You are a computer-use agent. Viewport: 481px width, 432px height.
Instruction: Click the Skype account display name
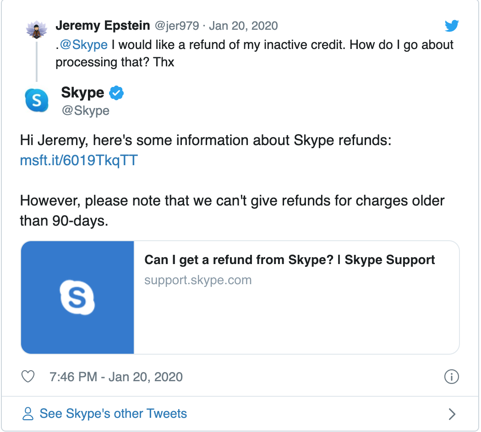[82, 93]
